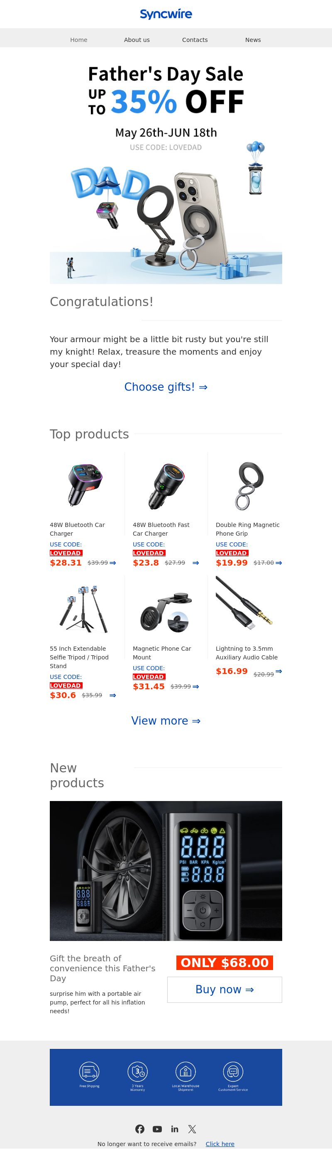Open the LinkedIn social icon
332x1149 pixels.
tap(175, 1129)
